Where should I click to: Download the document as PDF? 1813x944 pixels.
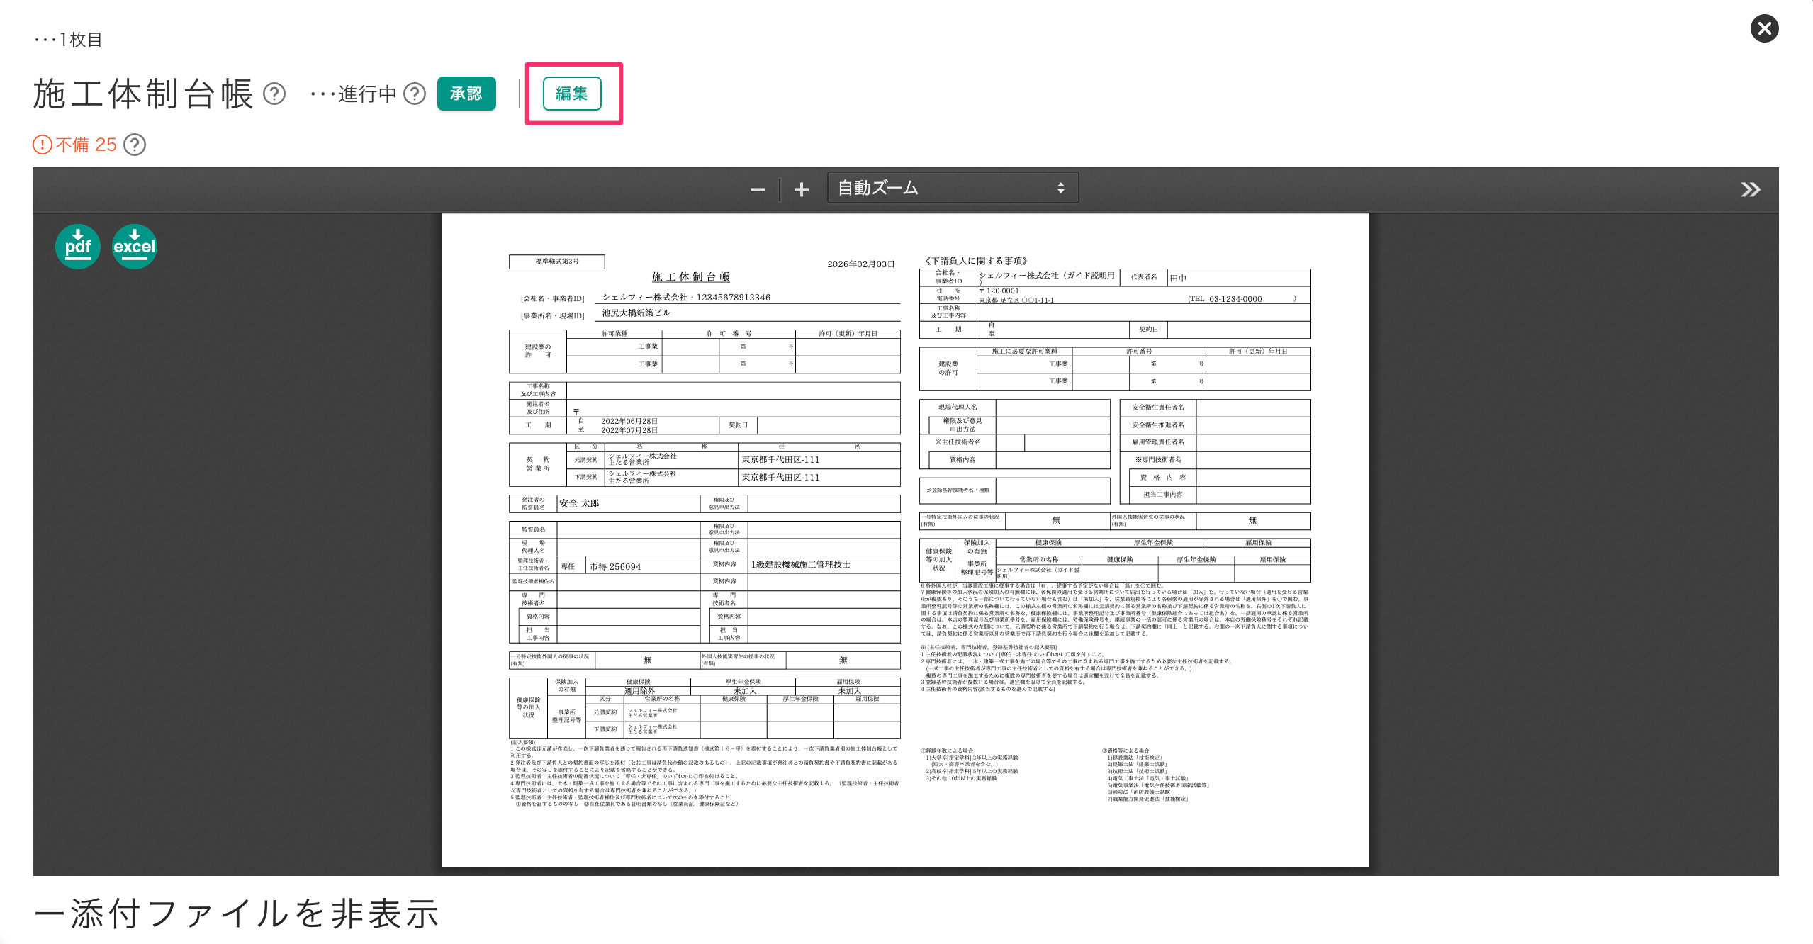pos(78,247)
